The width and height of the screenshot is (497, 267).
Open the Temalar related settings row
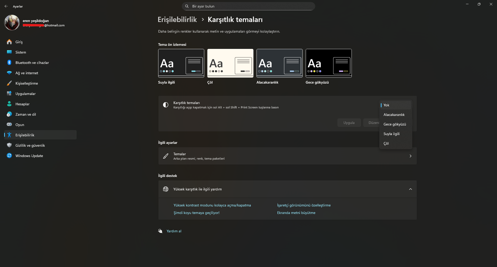coord(288,156)
